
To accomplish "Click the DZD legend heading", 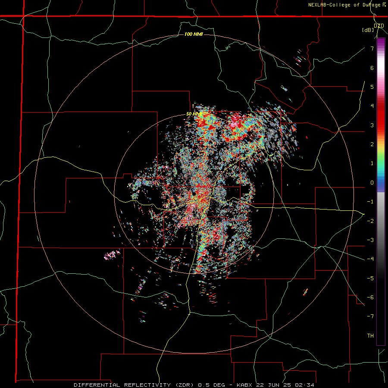I will (x=379, y=26).
